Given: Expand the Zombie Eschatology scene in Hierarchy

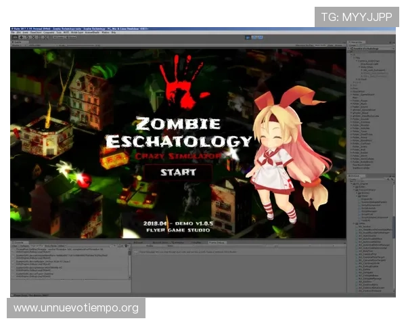Looking at the screenshot, I should pos(351,49).
